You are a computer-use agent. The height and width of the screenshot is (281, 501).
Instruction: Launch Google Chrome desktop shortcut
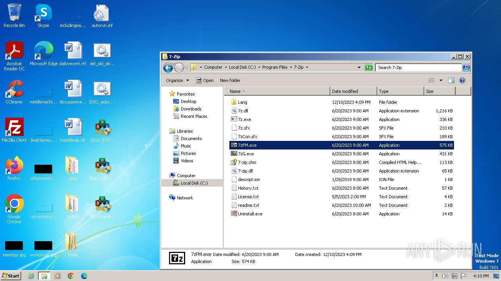coord(14,209)
